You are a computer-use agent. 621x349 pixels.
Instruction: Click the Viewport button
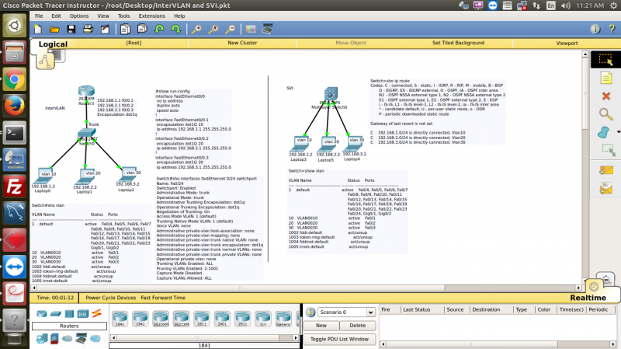567,44
